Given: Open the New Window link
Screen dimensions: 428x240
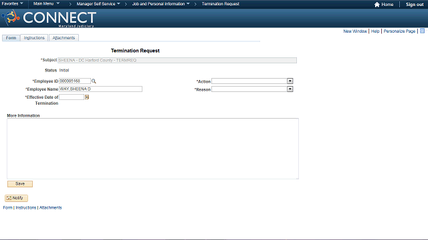Looking at the screenshot, I should [355, 31].
